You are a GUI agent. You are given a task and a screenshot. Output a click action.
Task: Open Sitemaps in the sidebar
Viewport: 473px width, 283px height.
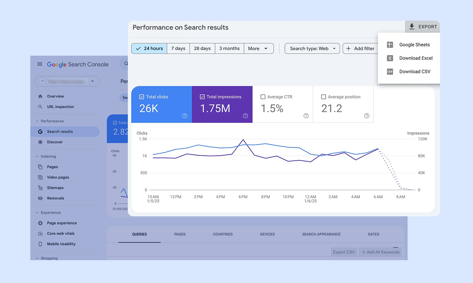point(55,188)
